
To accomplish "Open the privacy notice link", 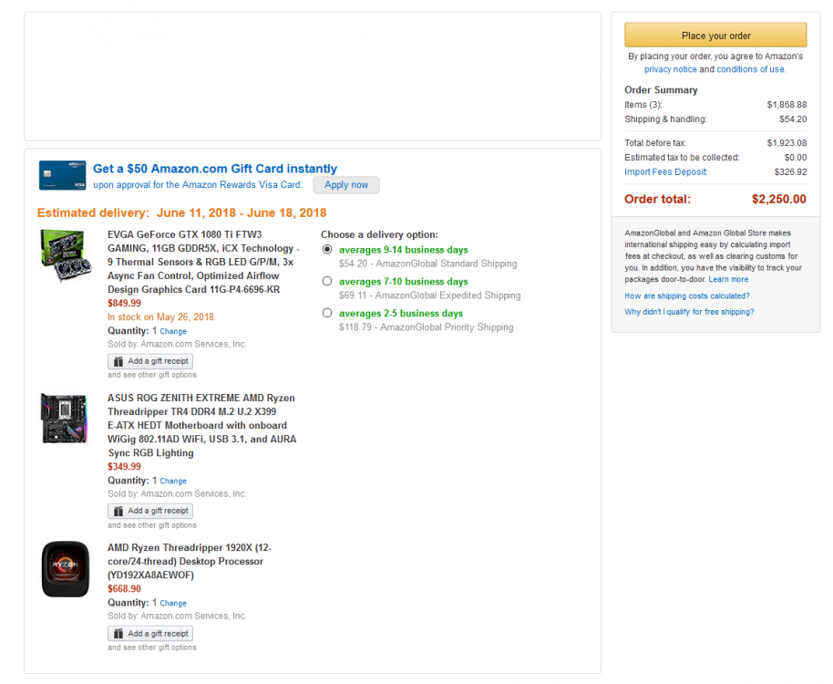I will point(670,69).
